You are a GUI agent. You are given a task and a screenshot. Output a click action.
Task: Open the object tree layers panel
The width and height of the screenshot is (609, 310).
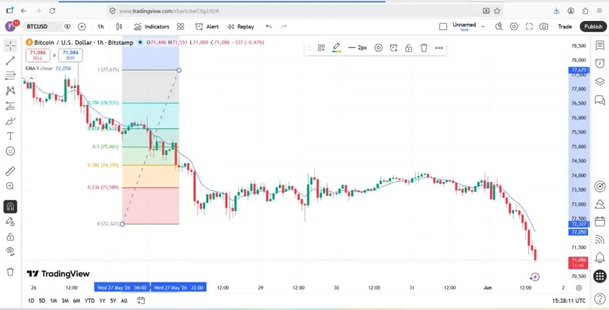600,81
